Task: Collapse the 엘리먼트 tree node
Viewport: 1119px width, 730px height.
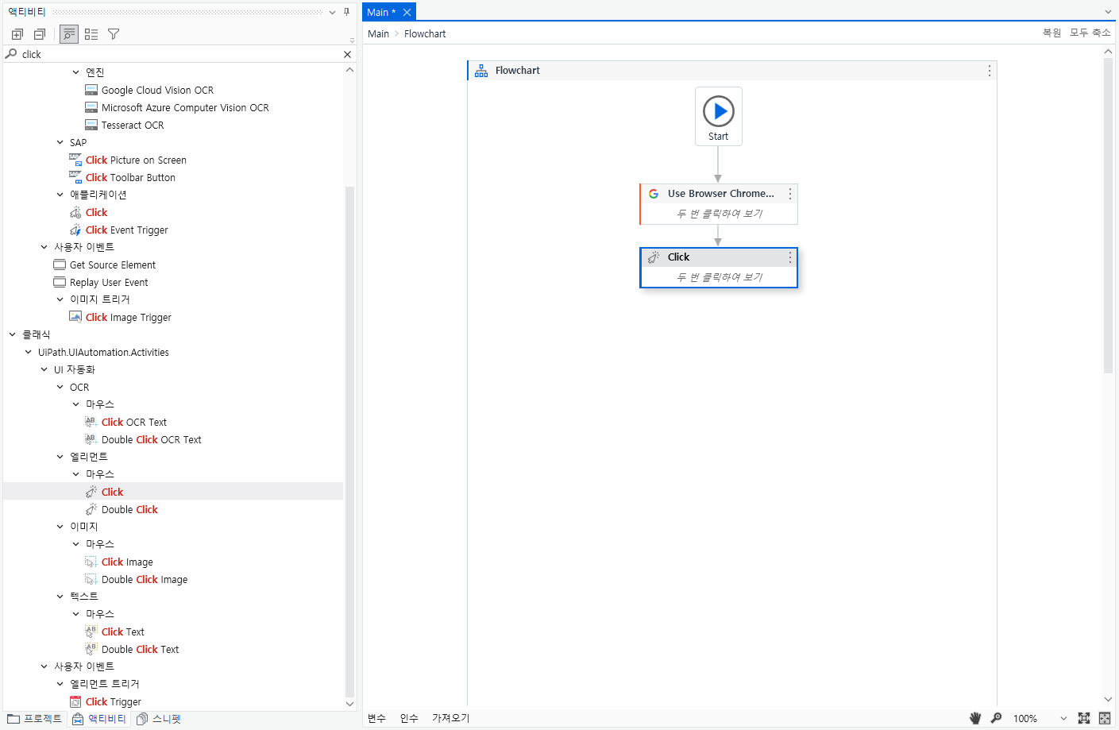Action: click(x=60, y=457)
